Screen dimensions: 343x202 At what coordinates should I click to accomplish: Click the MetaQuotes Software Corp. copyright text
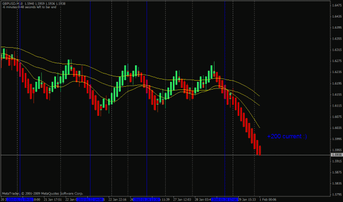(42, 193)
